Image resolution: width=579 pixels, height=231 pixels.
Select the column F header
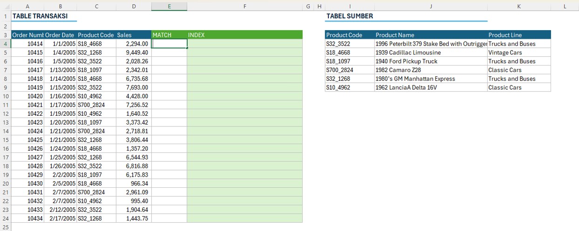[245, 7]
